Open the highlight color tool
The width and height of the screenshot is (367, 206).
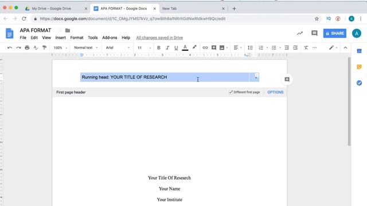click(x=194, y=47)
